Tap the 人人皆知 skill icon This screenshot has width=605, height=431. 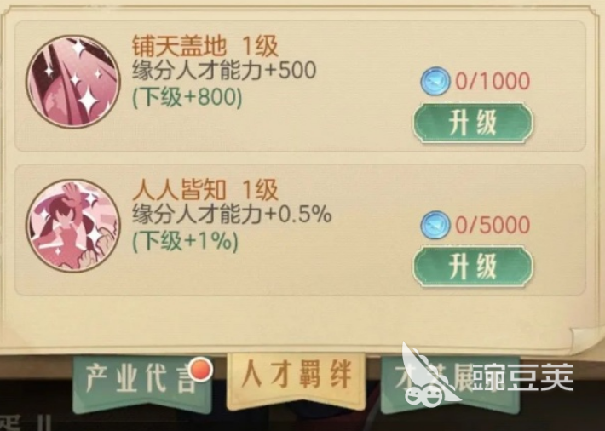(73, 226)
